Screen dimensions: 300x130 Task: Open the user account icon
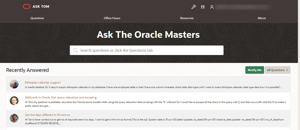point(212,7)
